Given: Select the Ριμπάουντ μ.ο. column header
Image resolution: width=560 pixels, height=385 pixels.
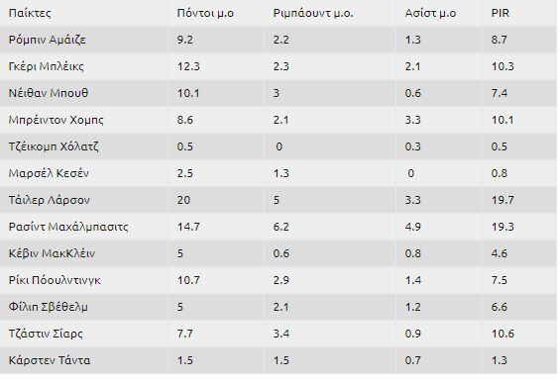Looking at the screenshot, I should (x=313, y=13).
